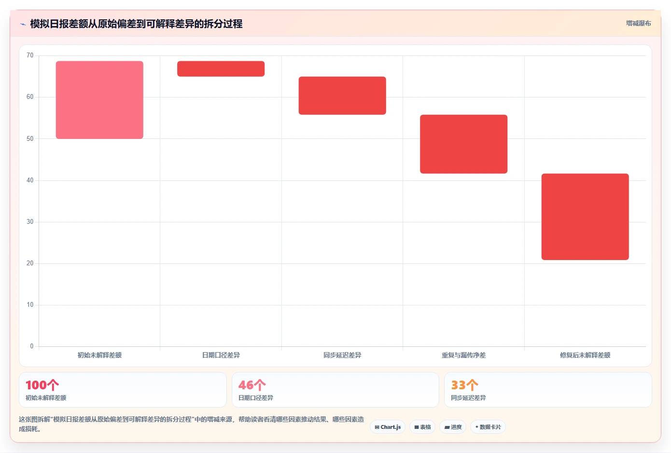This screenshot has width=671, height=453.
Task: Select the 同步延迟差异 red bar
Action: [342, 96]
